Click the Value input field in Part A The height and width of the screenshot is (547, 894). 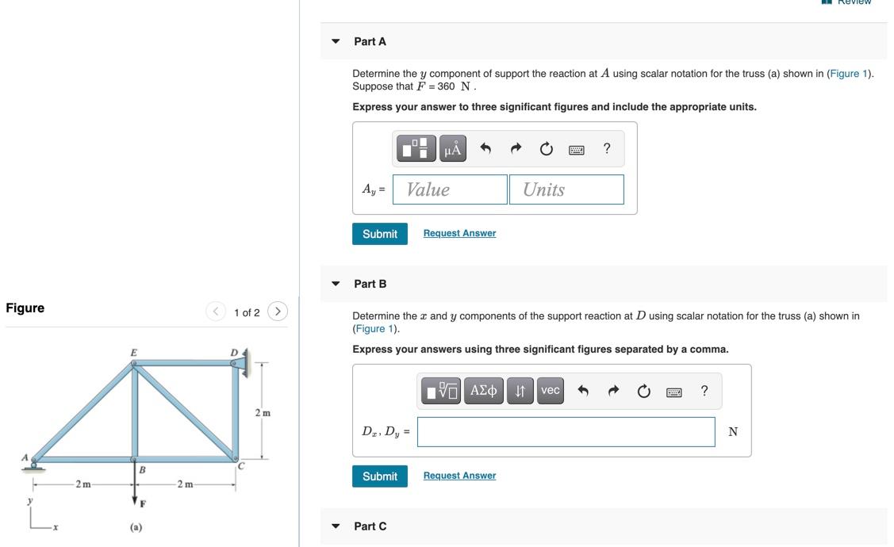tap(450, 189)
